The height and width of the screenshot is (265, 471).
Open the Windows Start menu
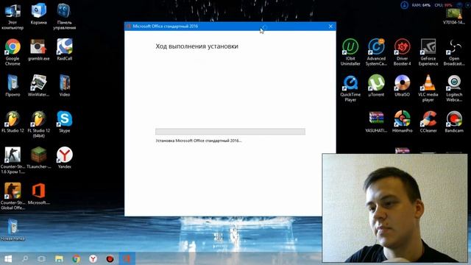tap(8, 258)
